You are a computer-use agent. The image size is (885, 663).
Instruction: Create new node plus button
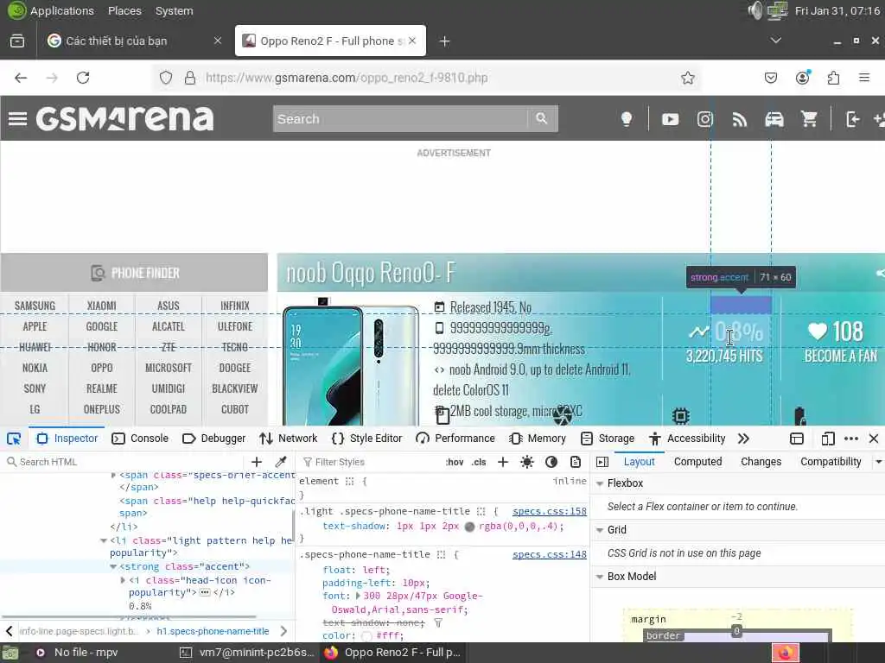[256, 463]
